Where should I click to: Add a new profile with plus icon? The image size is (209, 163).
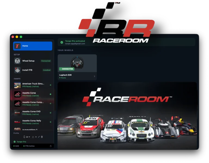[x=36, y=137]
